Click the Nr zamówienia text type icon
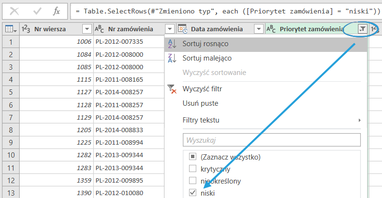Viewport: 382px width, 198px height. [x=100, y=29]
